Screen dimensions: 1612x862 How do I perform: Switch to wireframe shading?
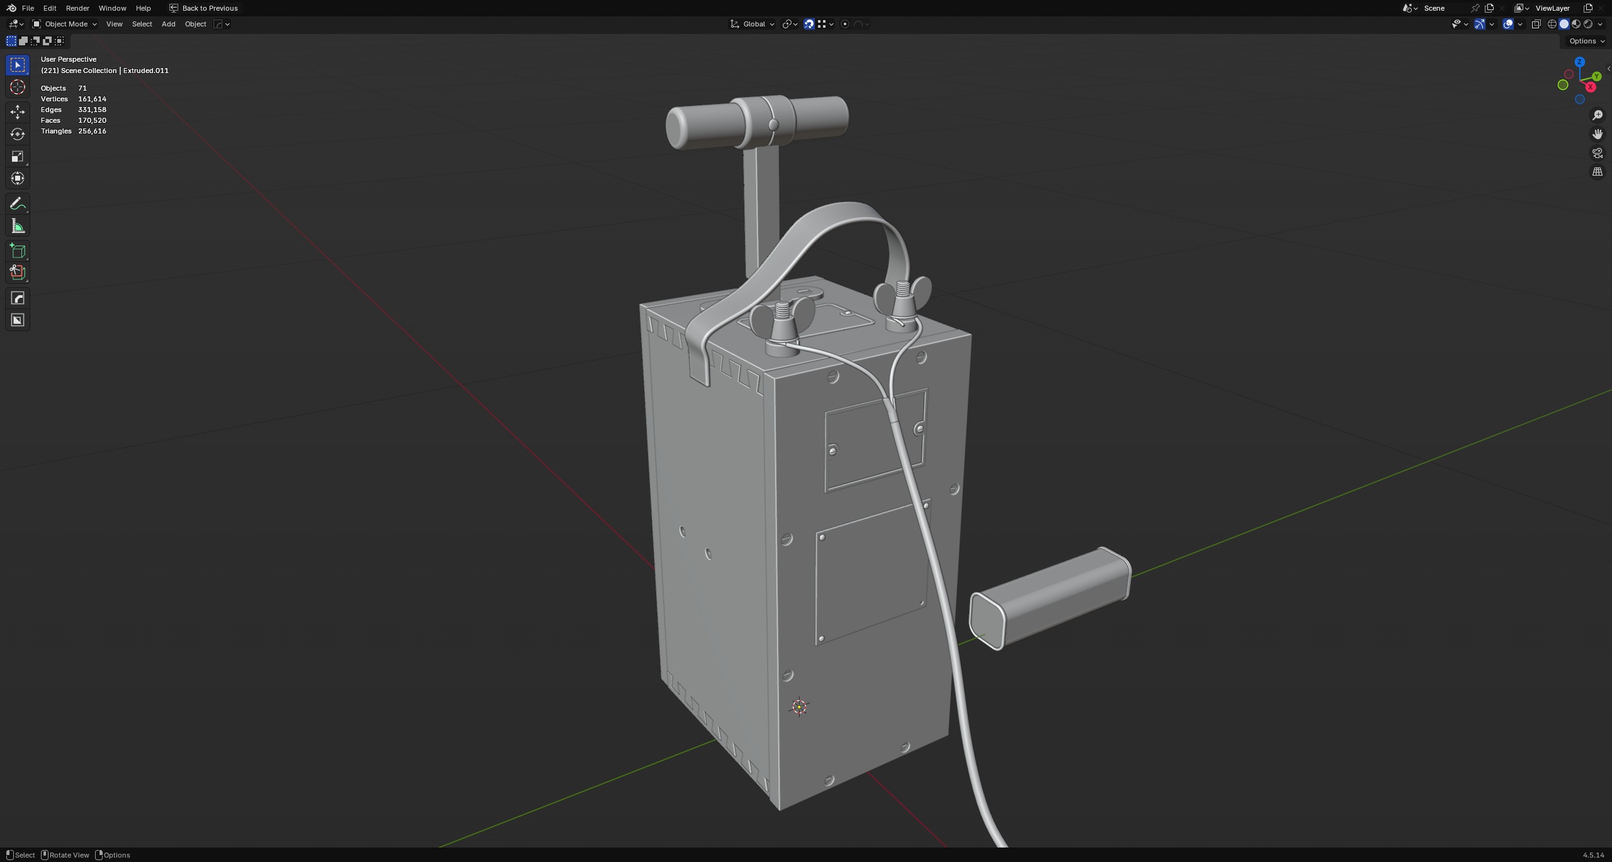click(x=1552, y=24)
